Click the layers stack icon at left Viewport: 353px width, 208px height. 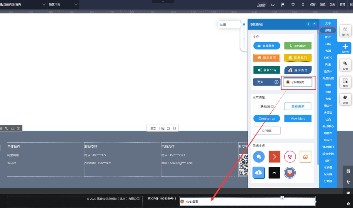click(x=1, y=128)
